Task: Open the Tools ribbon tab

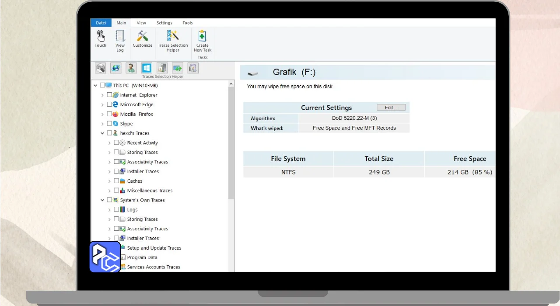Action: coord(187,23)
